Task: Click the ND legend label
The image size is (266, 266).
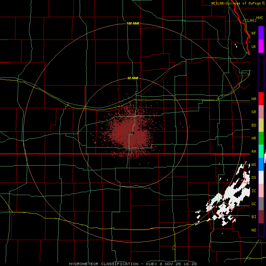Action: click(254, 230)
